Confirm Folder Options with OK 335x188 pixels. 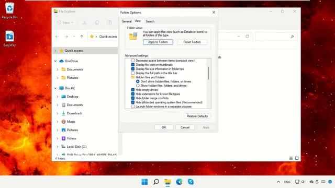tap(164, 127)
